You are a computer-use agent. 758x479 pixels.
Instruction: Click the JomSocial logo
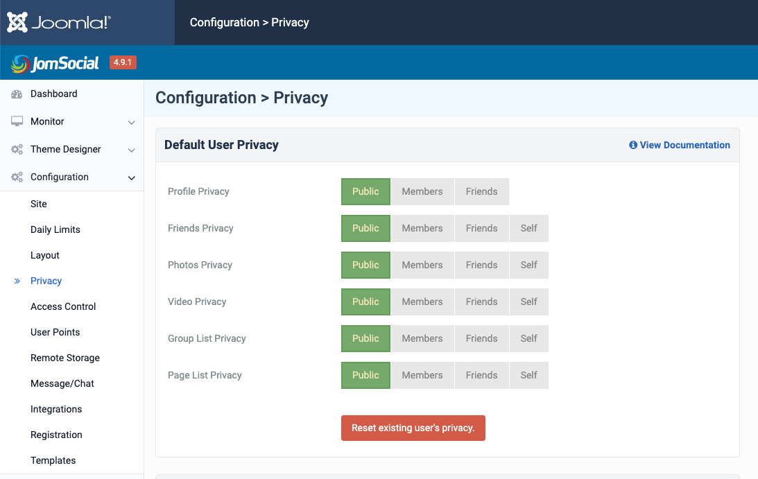coord(55,63)
